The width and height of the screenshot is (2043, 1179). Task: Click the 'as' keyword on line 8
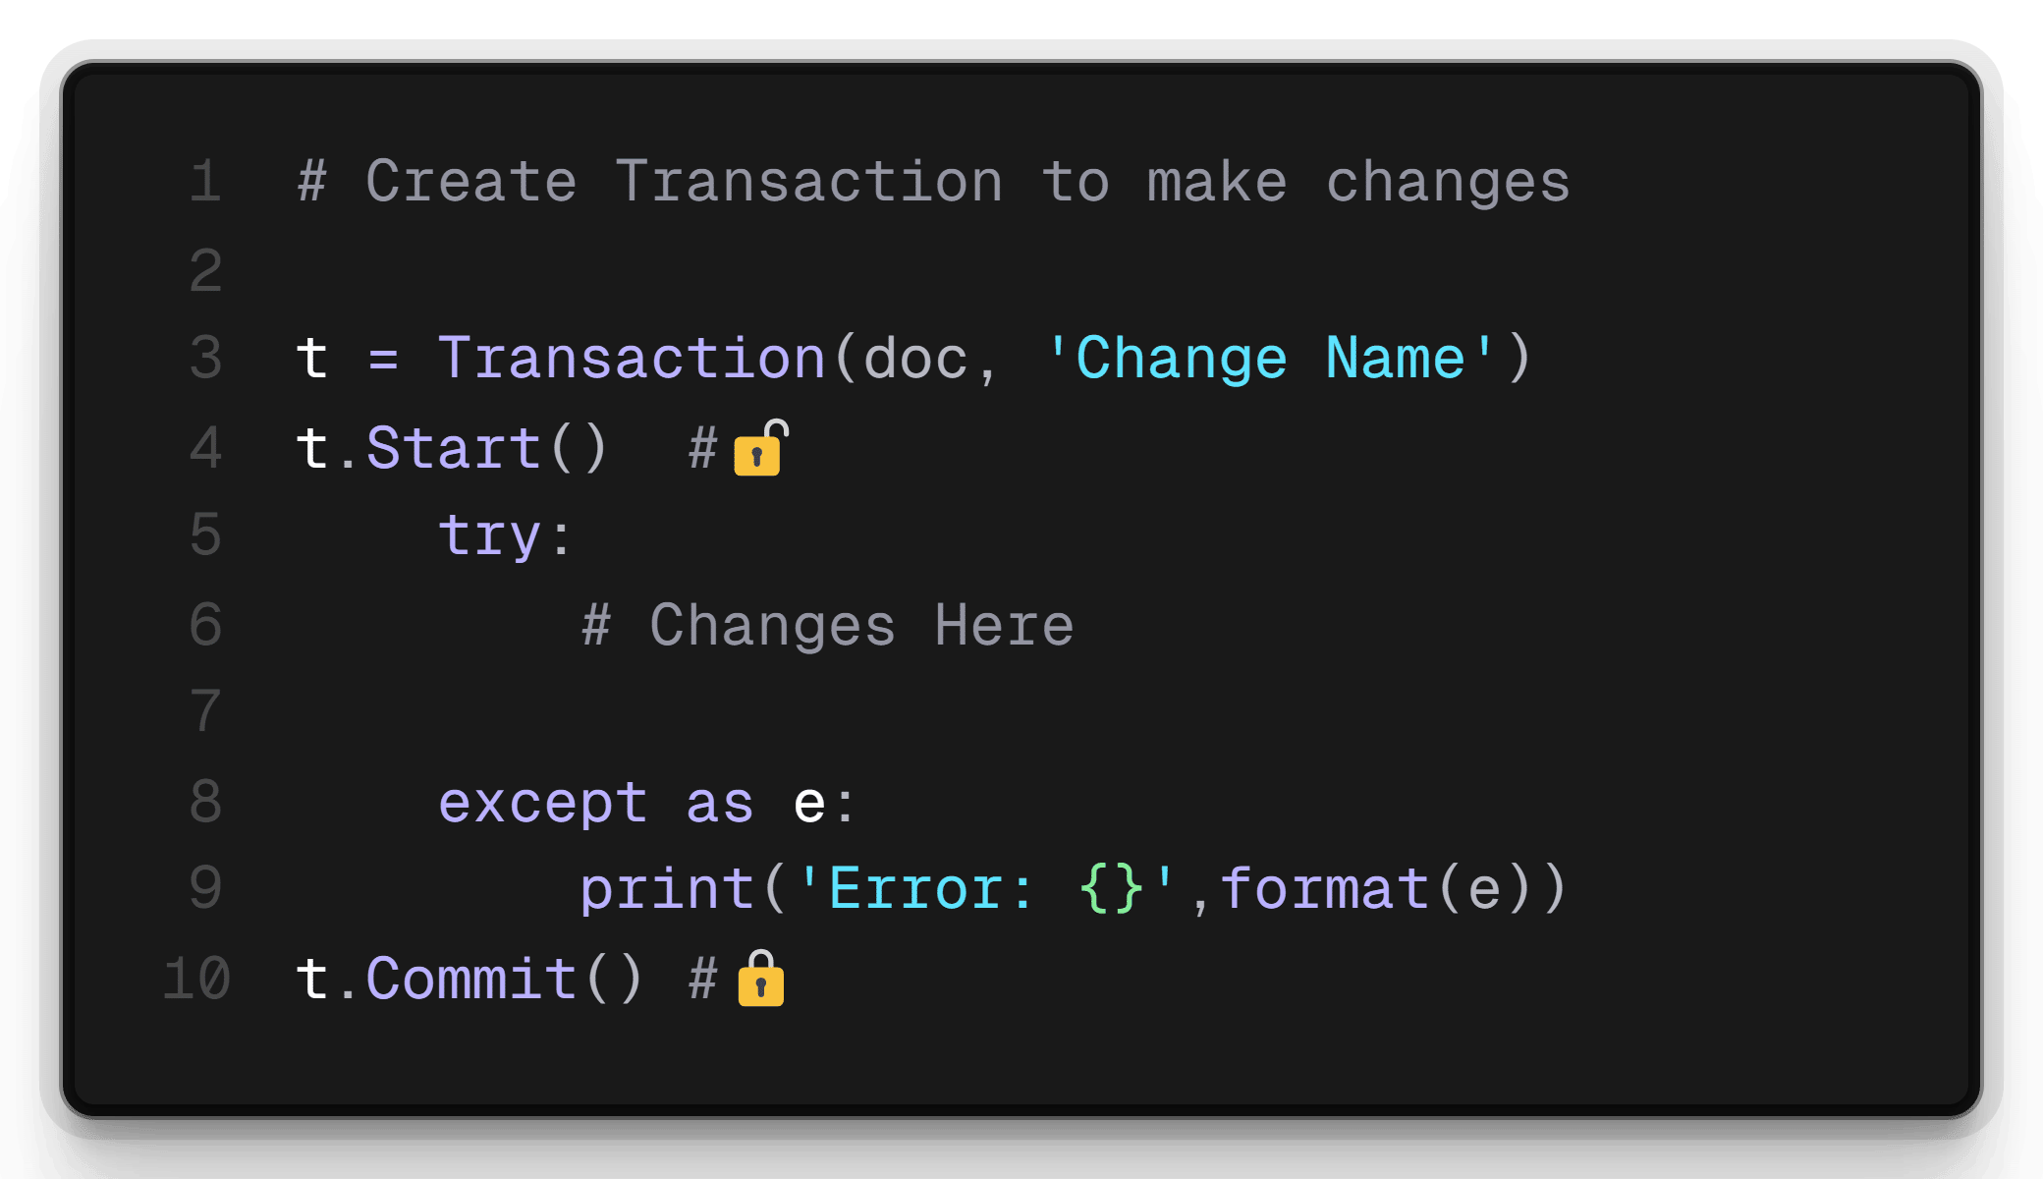point(720,805)
